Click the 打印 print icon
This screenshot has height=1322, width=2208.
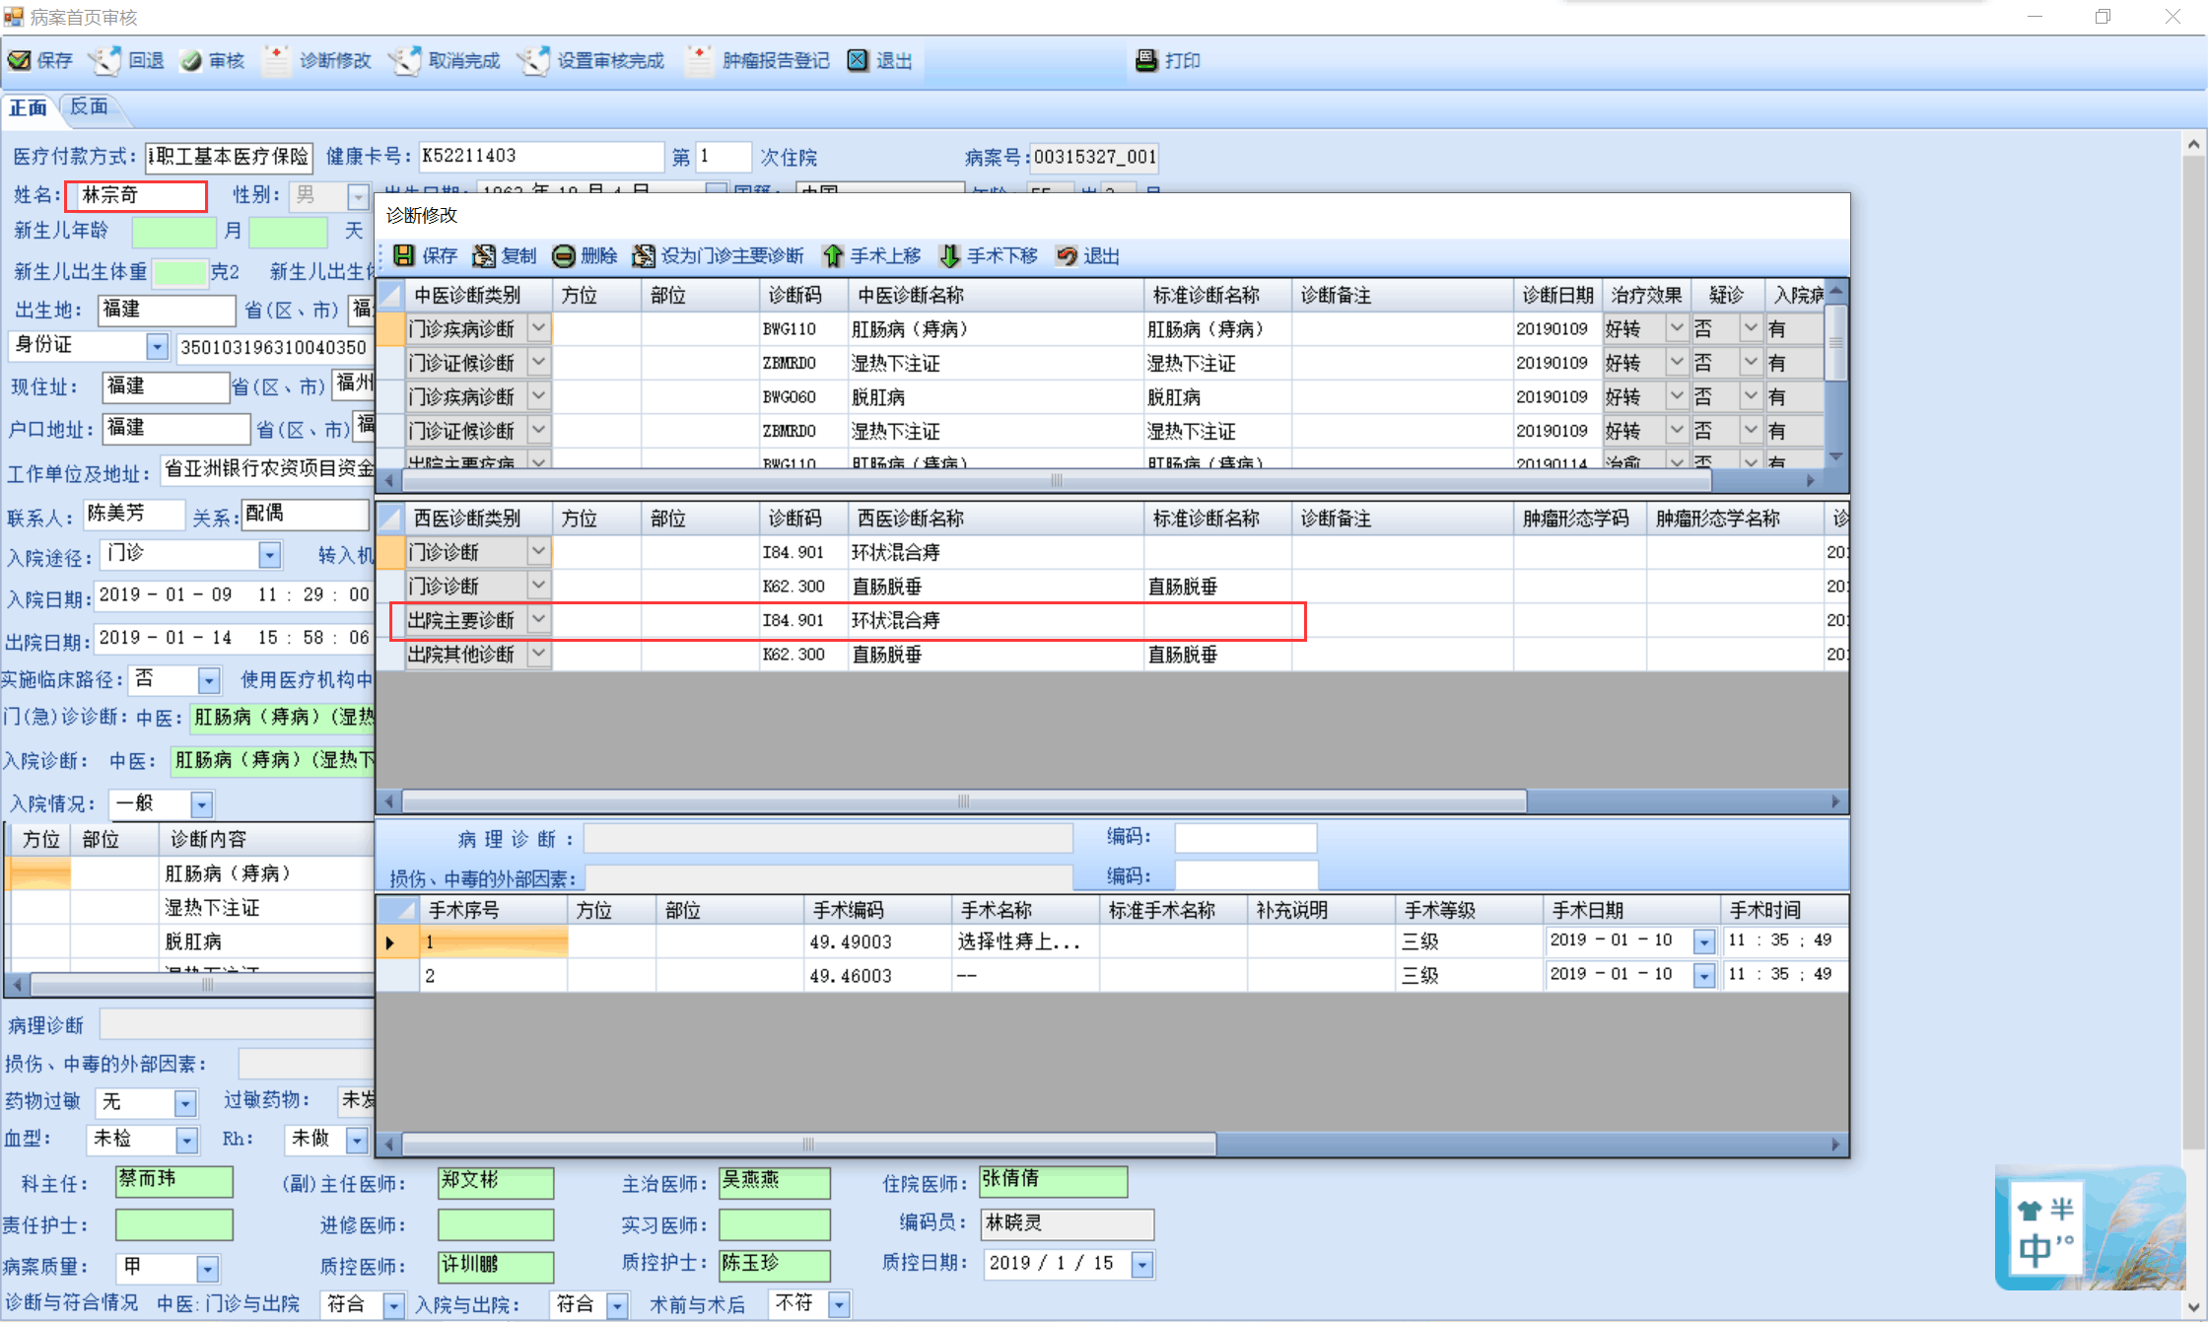click(1146, 60)
